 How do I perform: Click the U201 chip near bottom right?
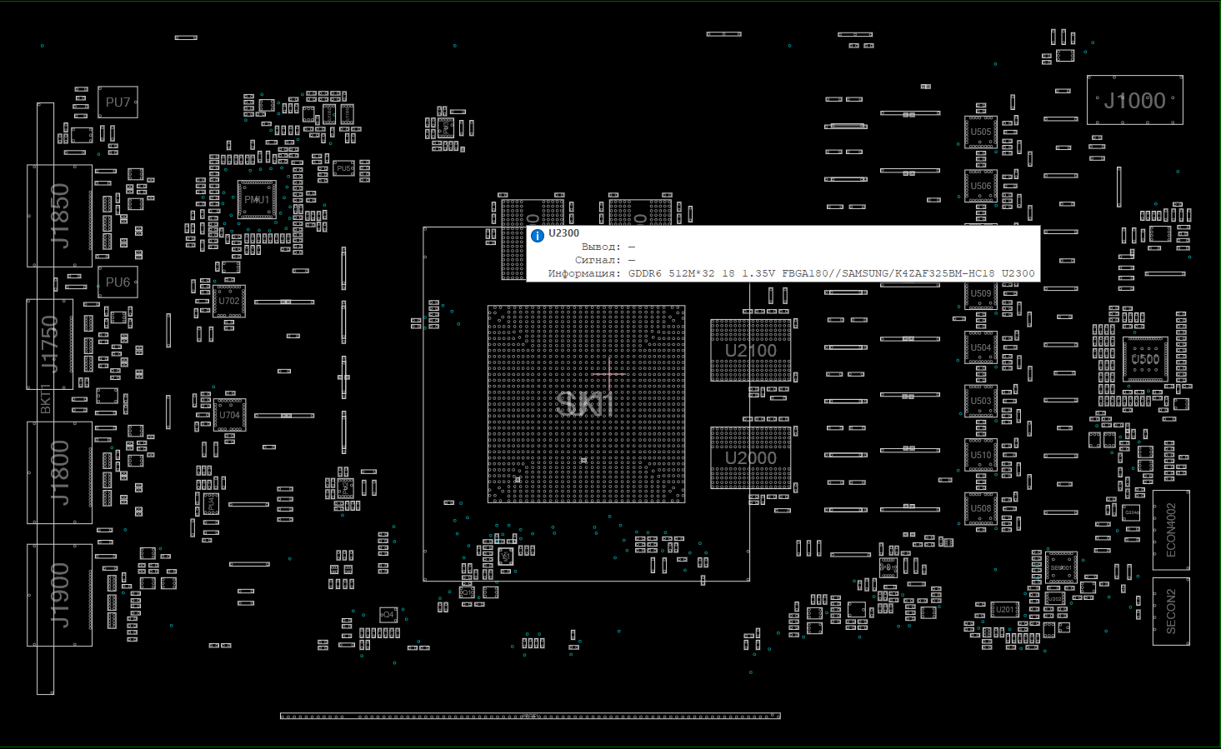click(1004, 610)
